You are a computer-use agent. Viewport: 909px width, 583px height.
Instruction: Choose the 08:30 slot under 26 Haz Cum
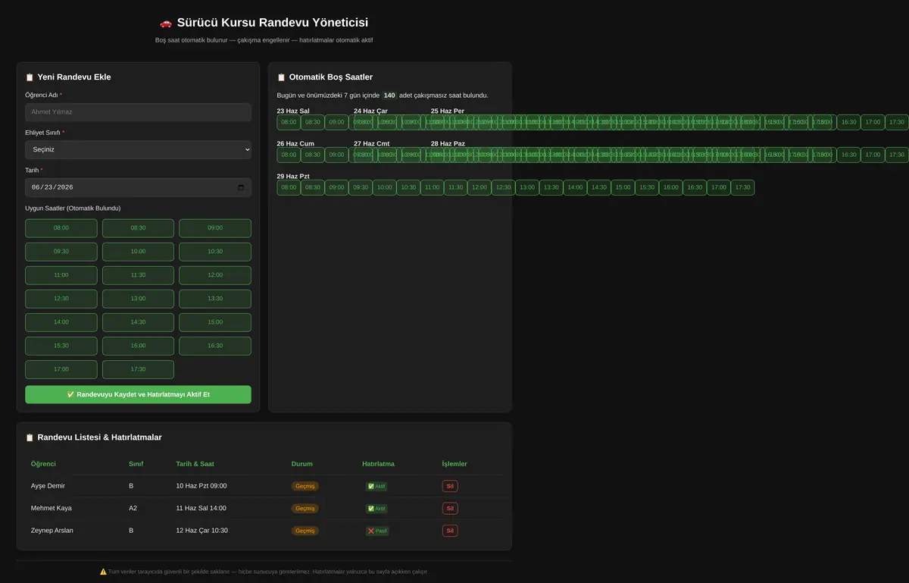click(313, 155)
